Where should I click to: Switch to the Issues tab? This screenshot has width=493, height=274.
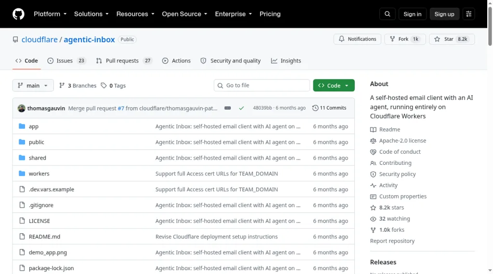67,61
